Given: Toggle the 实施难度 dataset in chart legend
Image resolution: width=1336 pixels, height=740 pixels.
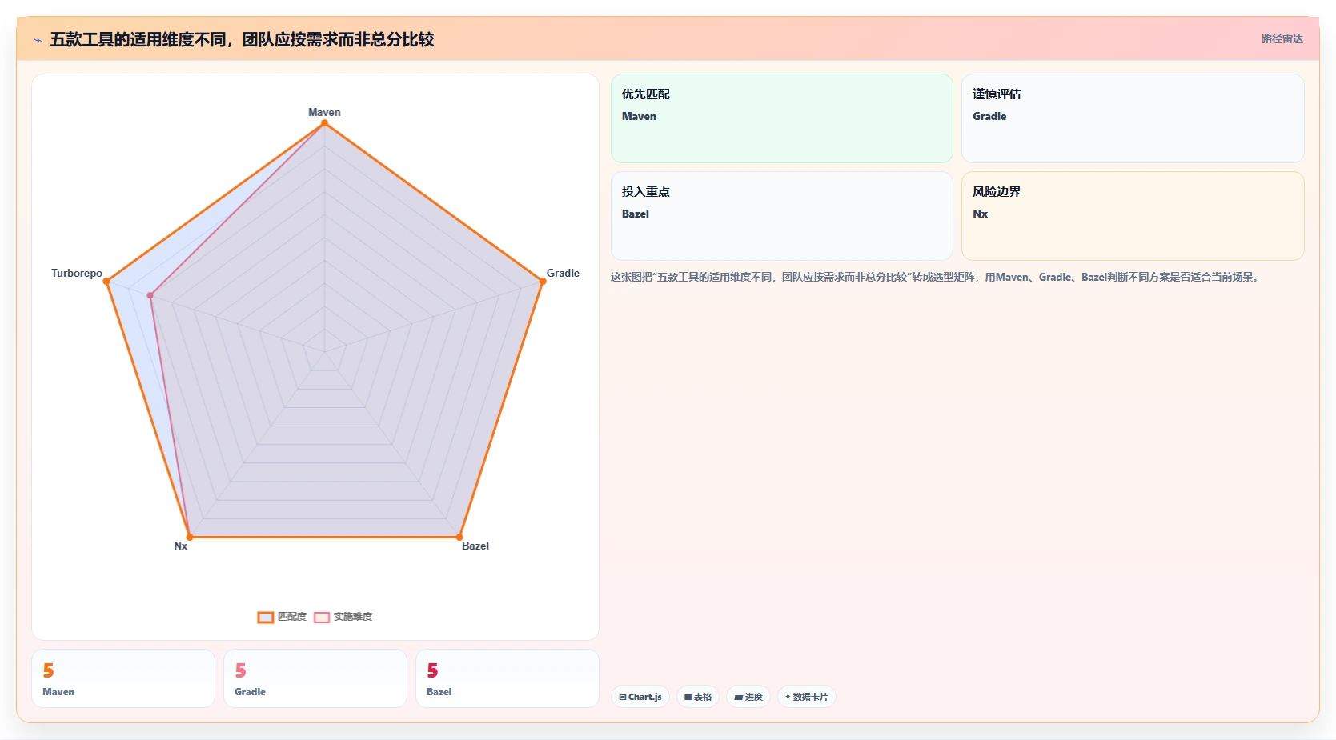Looking at the screenshot, I should 343,617.
